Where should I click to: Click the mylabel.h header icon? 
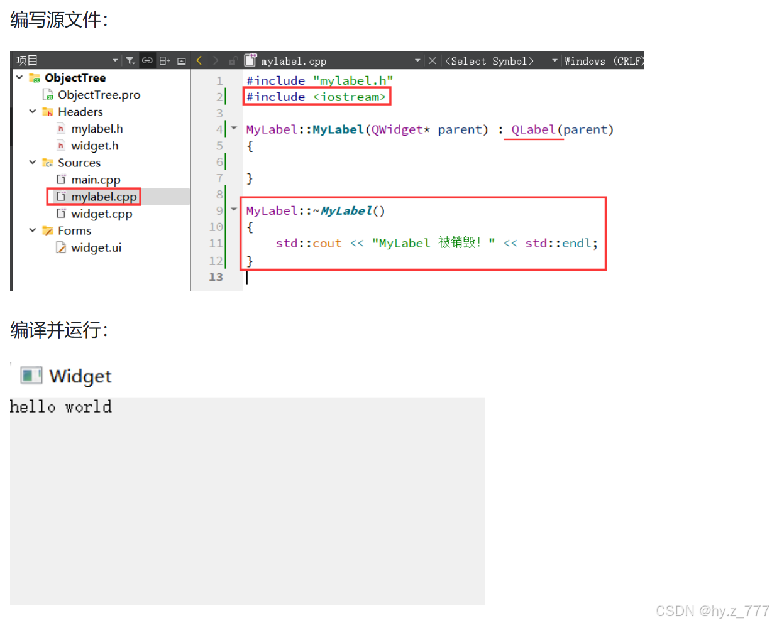pyautogui.click(x=61, y=128)
